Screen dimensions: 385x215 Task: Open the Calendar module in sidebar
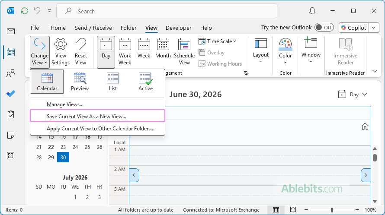tap(11, 52)
